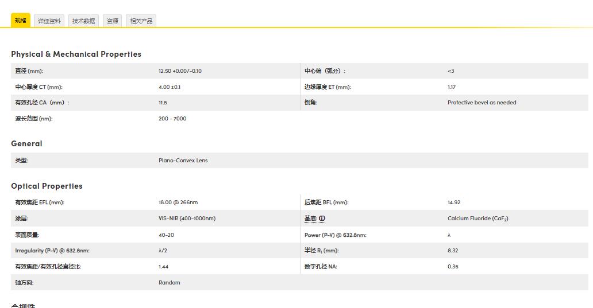
Task: Click the underlined 基底 label
Action: [310, 219]
